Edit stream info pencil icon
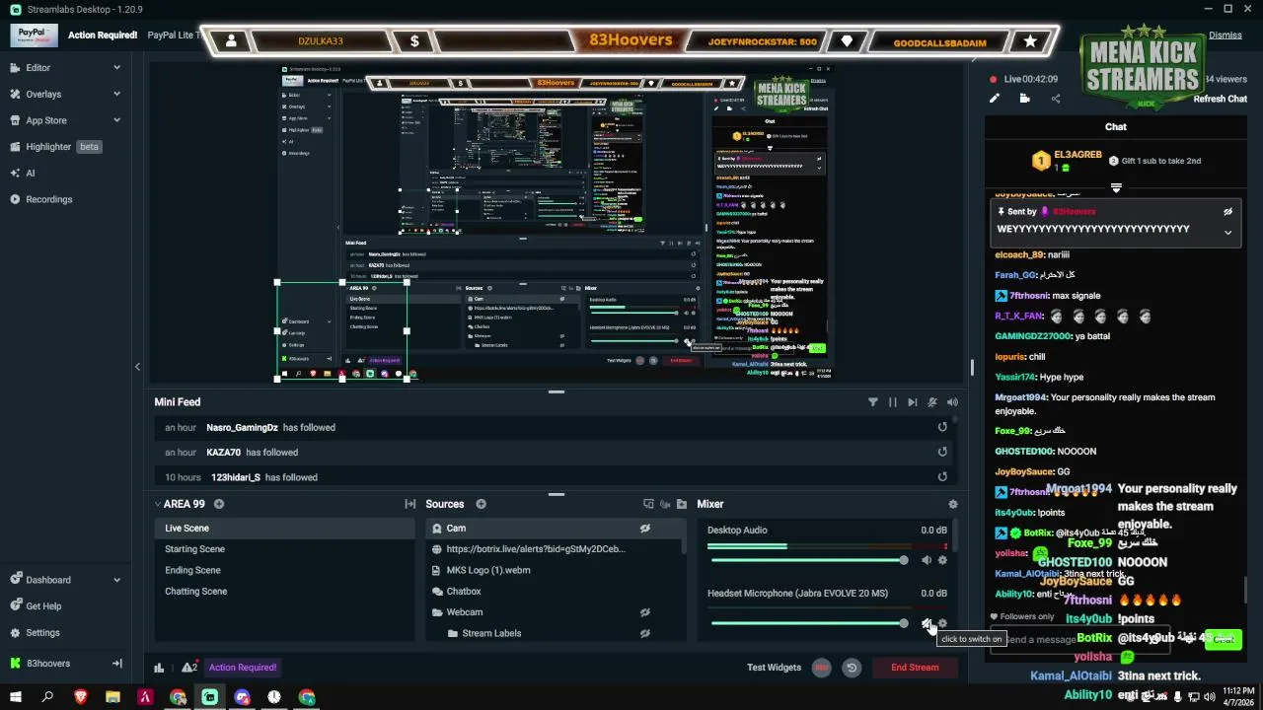This screenshot has width=1263, height=710. [x=995, y=99]
